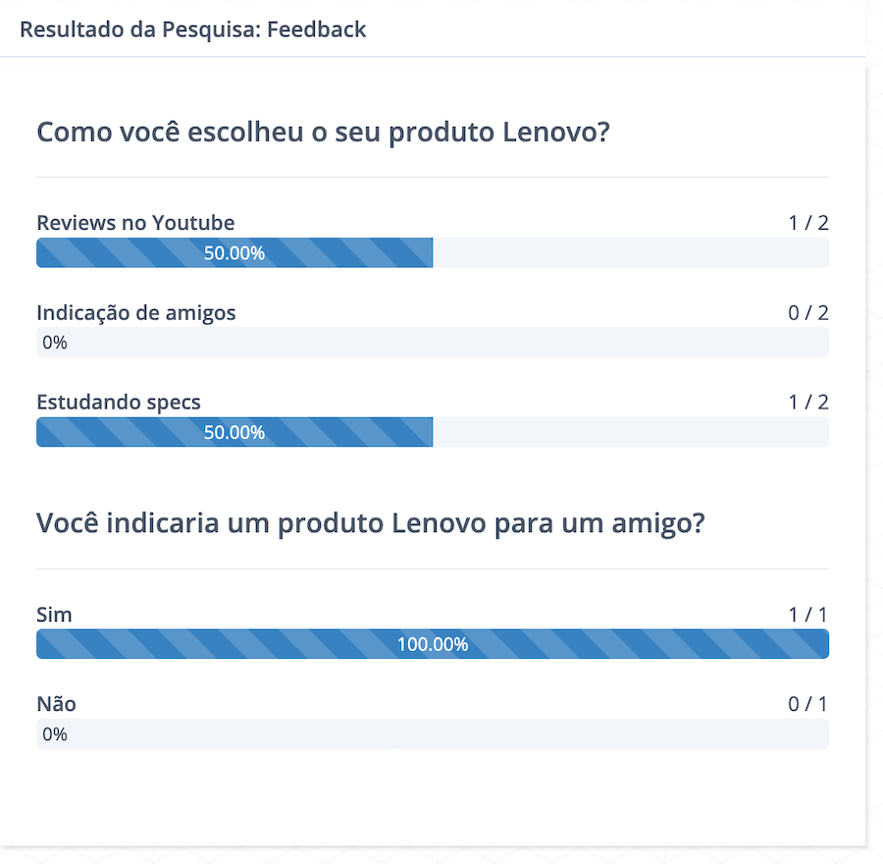883x864 pixels.
Task: Select the 'Indicação de amigos' label
Action: [x=136, y=313]
